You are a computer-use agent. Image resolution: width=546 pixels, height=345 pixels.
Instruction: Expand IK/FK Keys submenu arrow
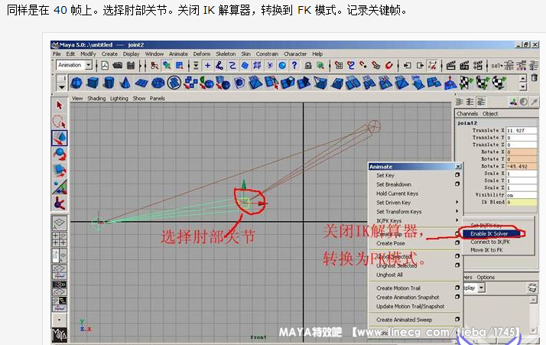(x=457, y=220)
